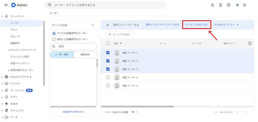Go to the previous page arrow
Viewport: 258px width, 122px height.
[237, 112]
